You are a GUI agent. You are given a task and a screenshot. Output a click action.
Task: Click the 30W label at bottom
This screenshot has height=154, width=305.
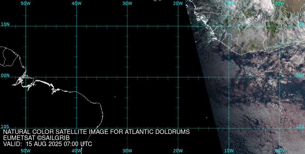coord(127,151)
